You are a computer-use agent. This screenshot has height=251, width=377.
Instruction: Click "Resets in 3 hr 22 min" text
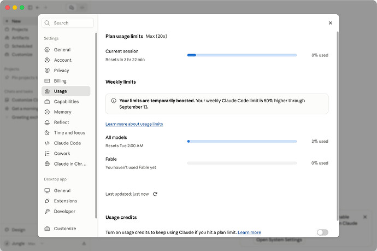click(x=125, y=60)
